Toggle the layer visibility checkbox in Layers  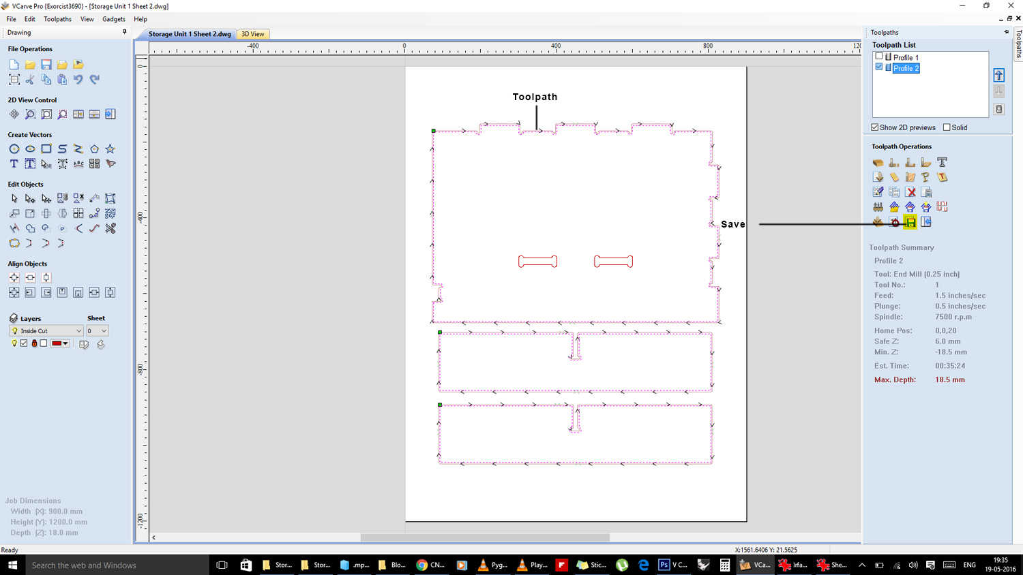coord(24,343)
